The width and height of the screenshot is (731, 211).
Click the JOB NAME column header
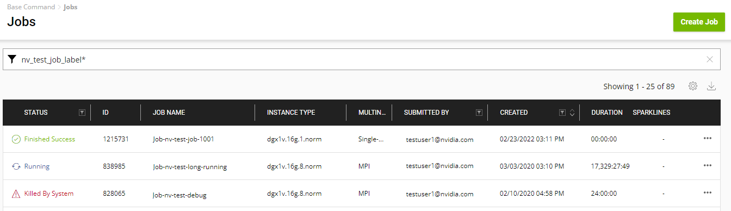[x=169, y=113]
